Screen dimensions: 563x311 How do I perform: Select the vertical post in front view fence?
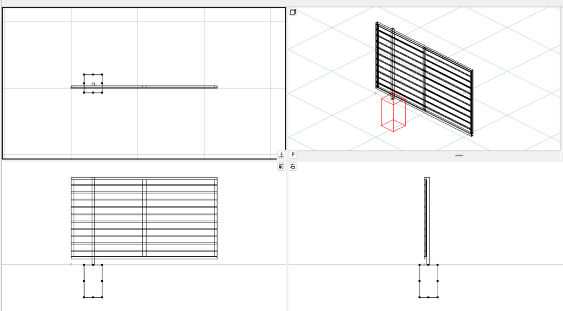point(93,220)
